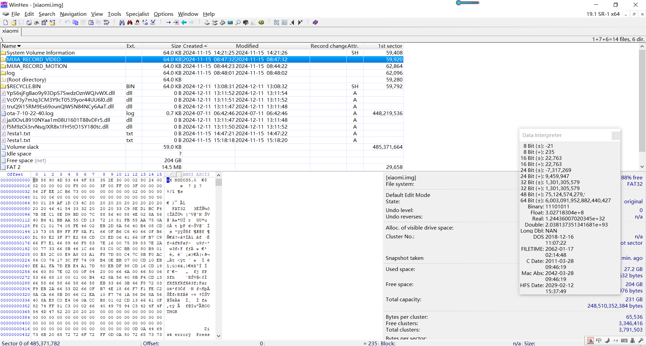Close the Data Interpreter panel
This screenshot has height=346, width=646.
coord(615,135)
